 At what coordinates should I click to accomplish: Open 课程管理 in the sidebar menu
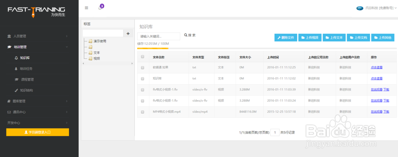point(27,79)
